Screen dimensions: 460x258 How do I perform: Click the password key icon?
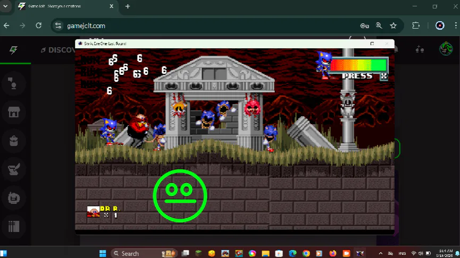pos(364,26)
